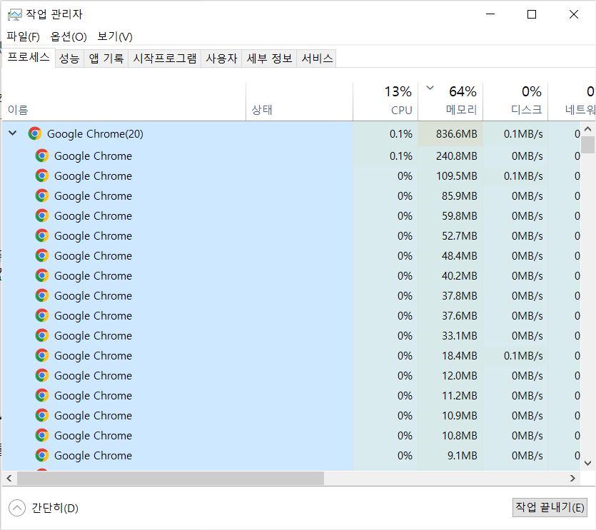Screen dimensions: 596x530
Task: Click the Task Manager title bar icon
Action: [x=15, y=15]
